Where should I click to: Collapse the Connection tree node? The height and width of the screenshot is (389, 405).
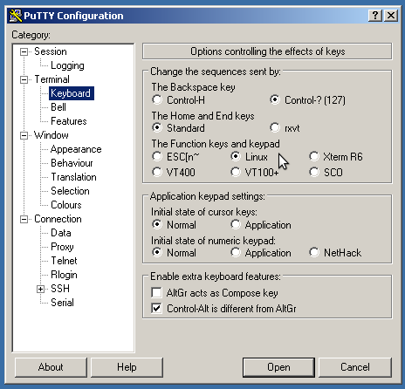point(24,219)
